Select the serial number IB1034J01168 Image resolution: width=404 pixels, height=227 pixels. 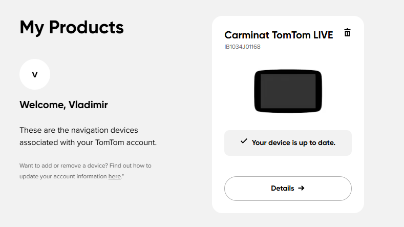242,47
